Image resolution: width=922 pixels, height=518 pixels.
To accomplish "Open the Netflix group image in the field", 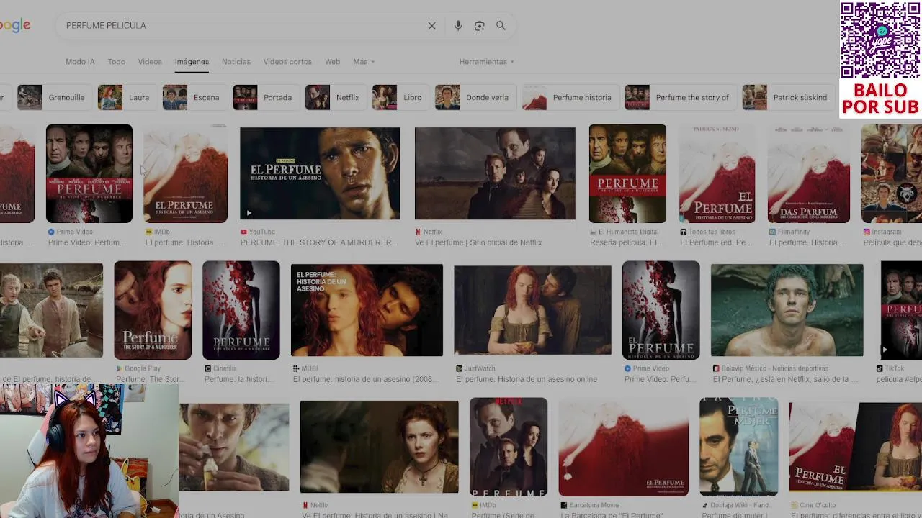I will [495, 173].
